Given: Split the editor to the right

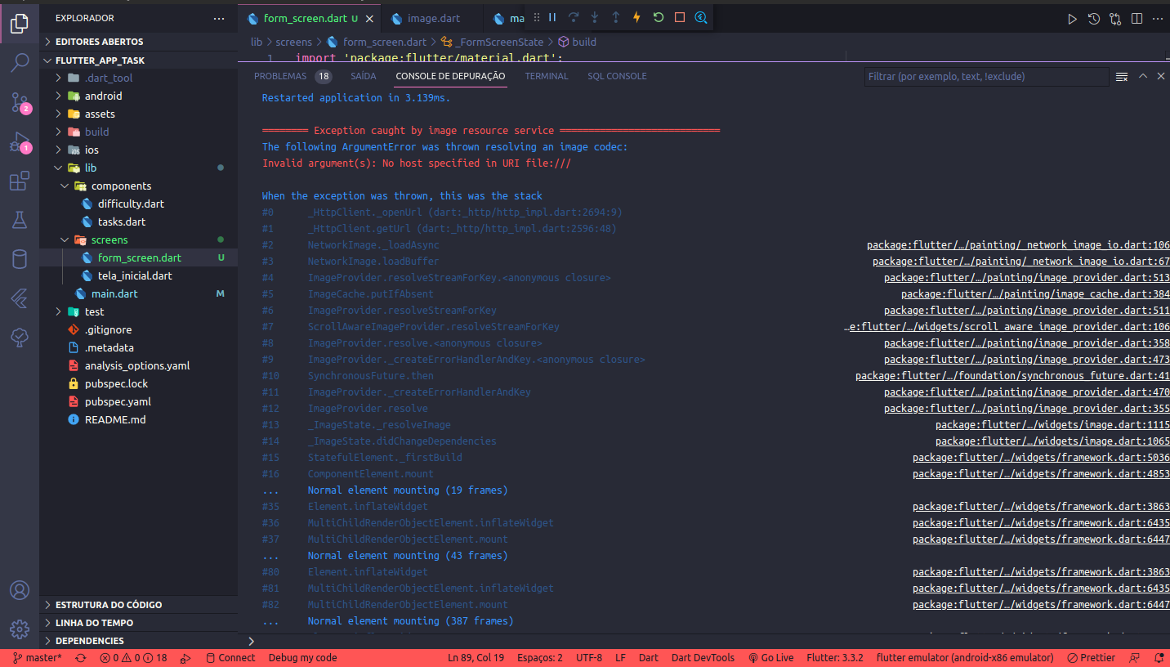Looking at the screenshot, I should pos(1137,19).
